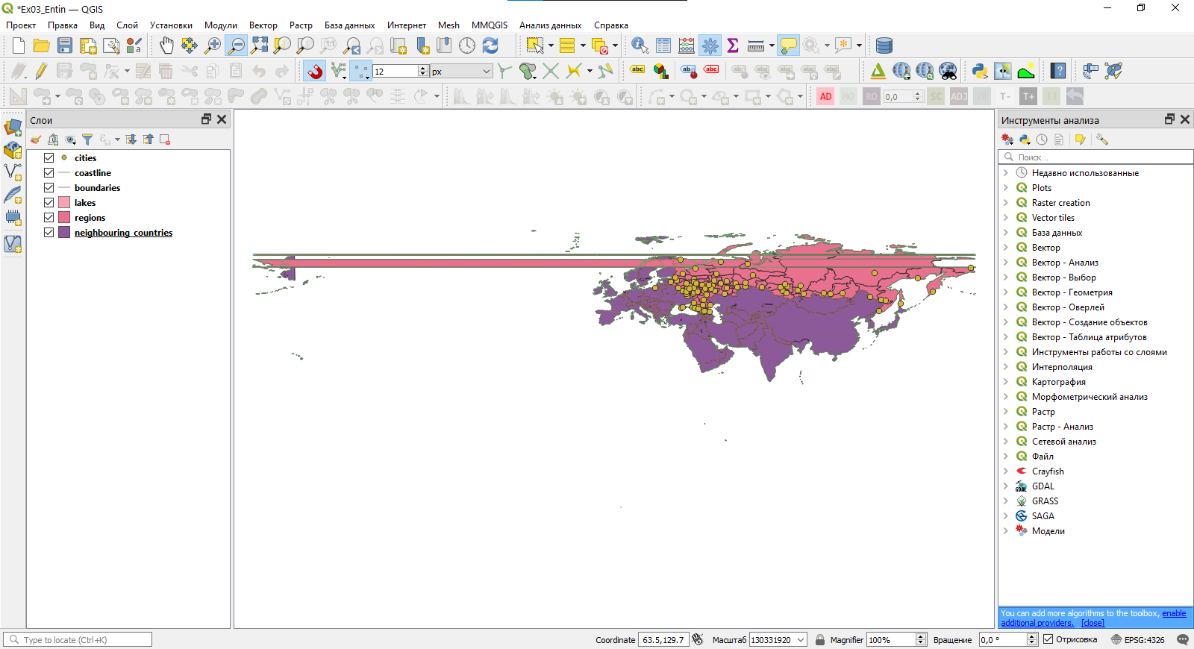Open the Растр menu

301,25
